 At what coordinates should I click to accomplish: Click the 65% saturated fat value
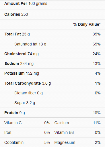(96, 44)
